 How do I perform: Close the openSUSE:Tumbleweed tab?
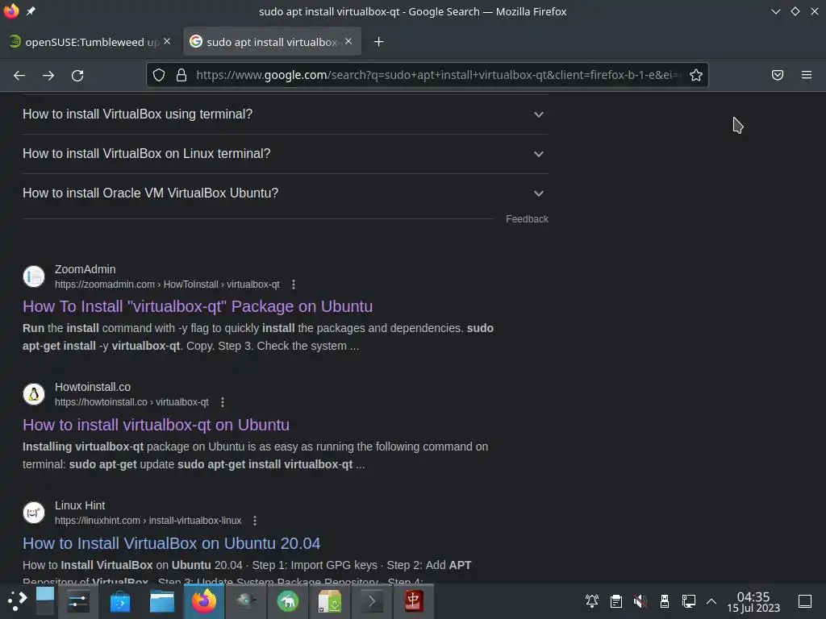click(x=167, y=41)
